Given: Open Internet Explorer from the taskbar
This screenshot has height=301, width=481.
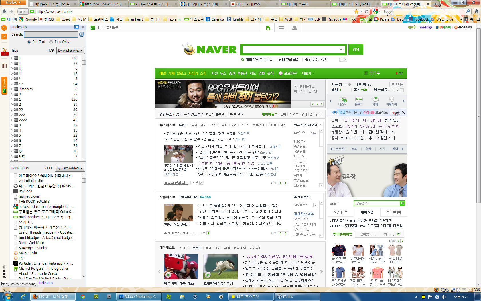Looking at the screenshot, I should click(23, 297).
